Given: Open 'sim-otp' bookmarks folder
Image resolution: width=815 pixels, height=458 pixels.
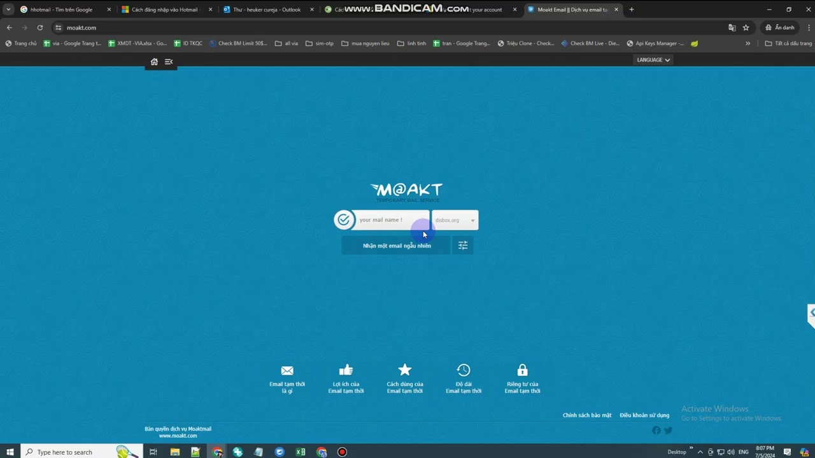Looking at the screenshot, I should (x=320, y=43).
